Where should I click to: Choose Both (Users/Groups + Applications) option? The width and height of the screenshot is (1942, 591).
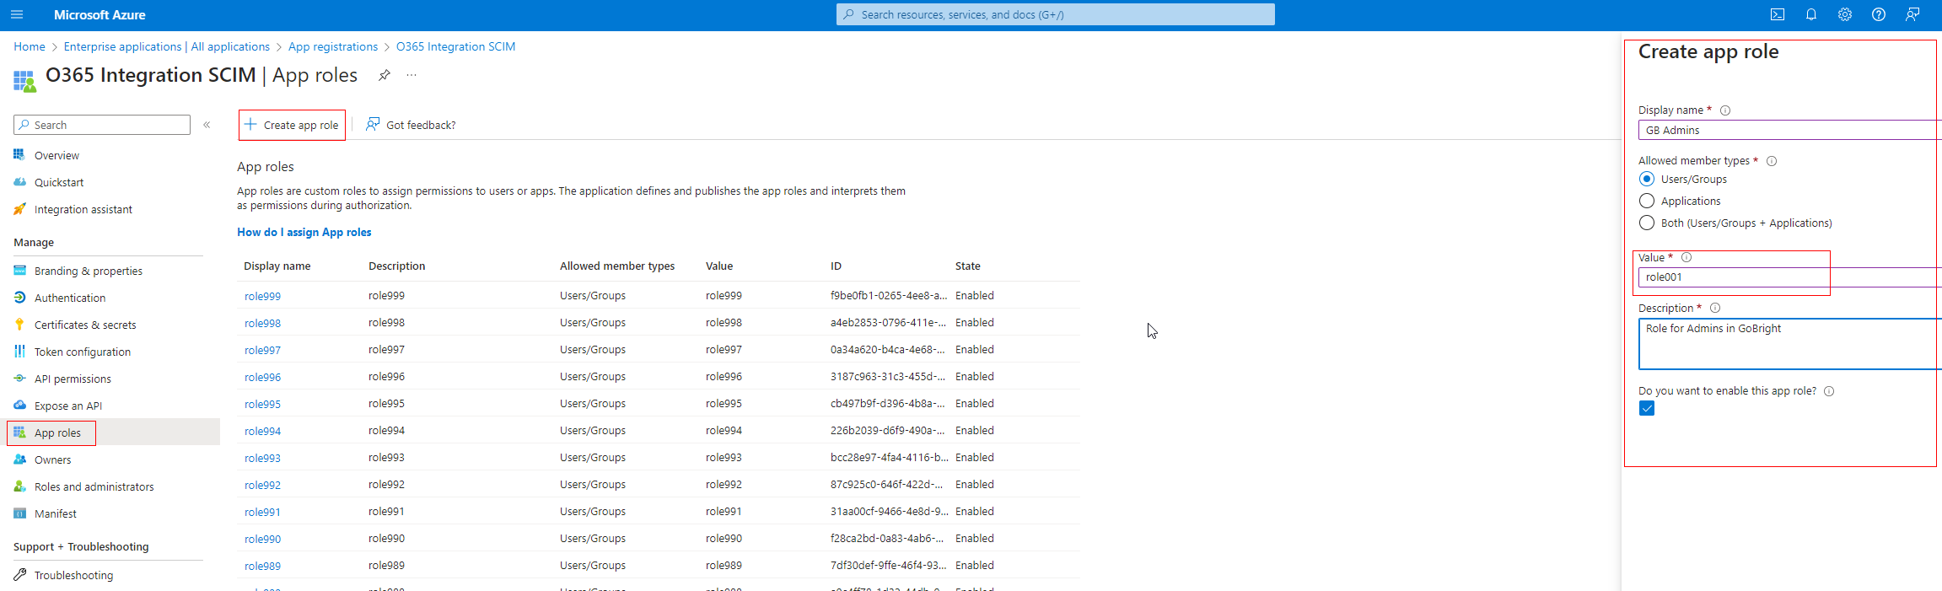1647,223
